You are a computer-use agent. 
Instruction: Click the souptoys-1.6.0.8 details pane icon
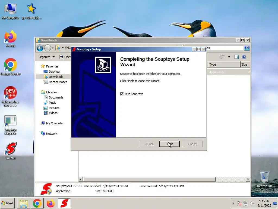point(46,189)
